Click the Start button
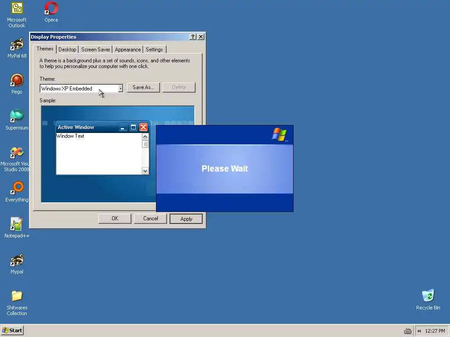Viewport: 450px width, 337px height. pyautogui.click(x=12, y=330)
